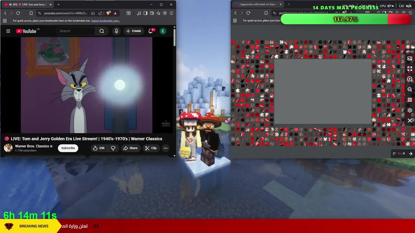This screenshot has height=233, width=415.
Task: Open more actions three-dot menu under video
Action: pyautogui.click(x=165, y=148)
